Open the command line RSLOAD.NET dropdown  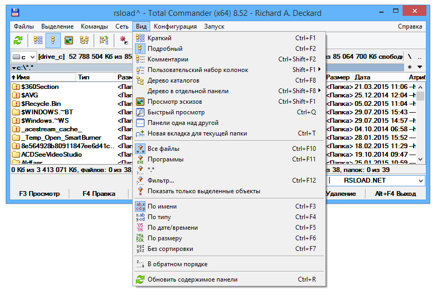point(421,181)
